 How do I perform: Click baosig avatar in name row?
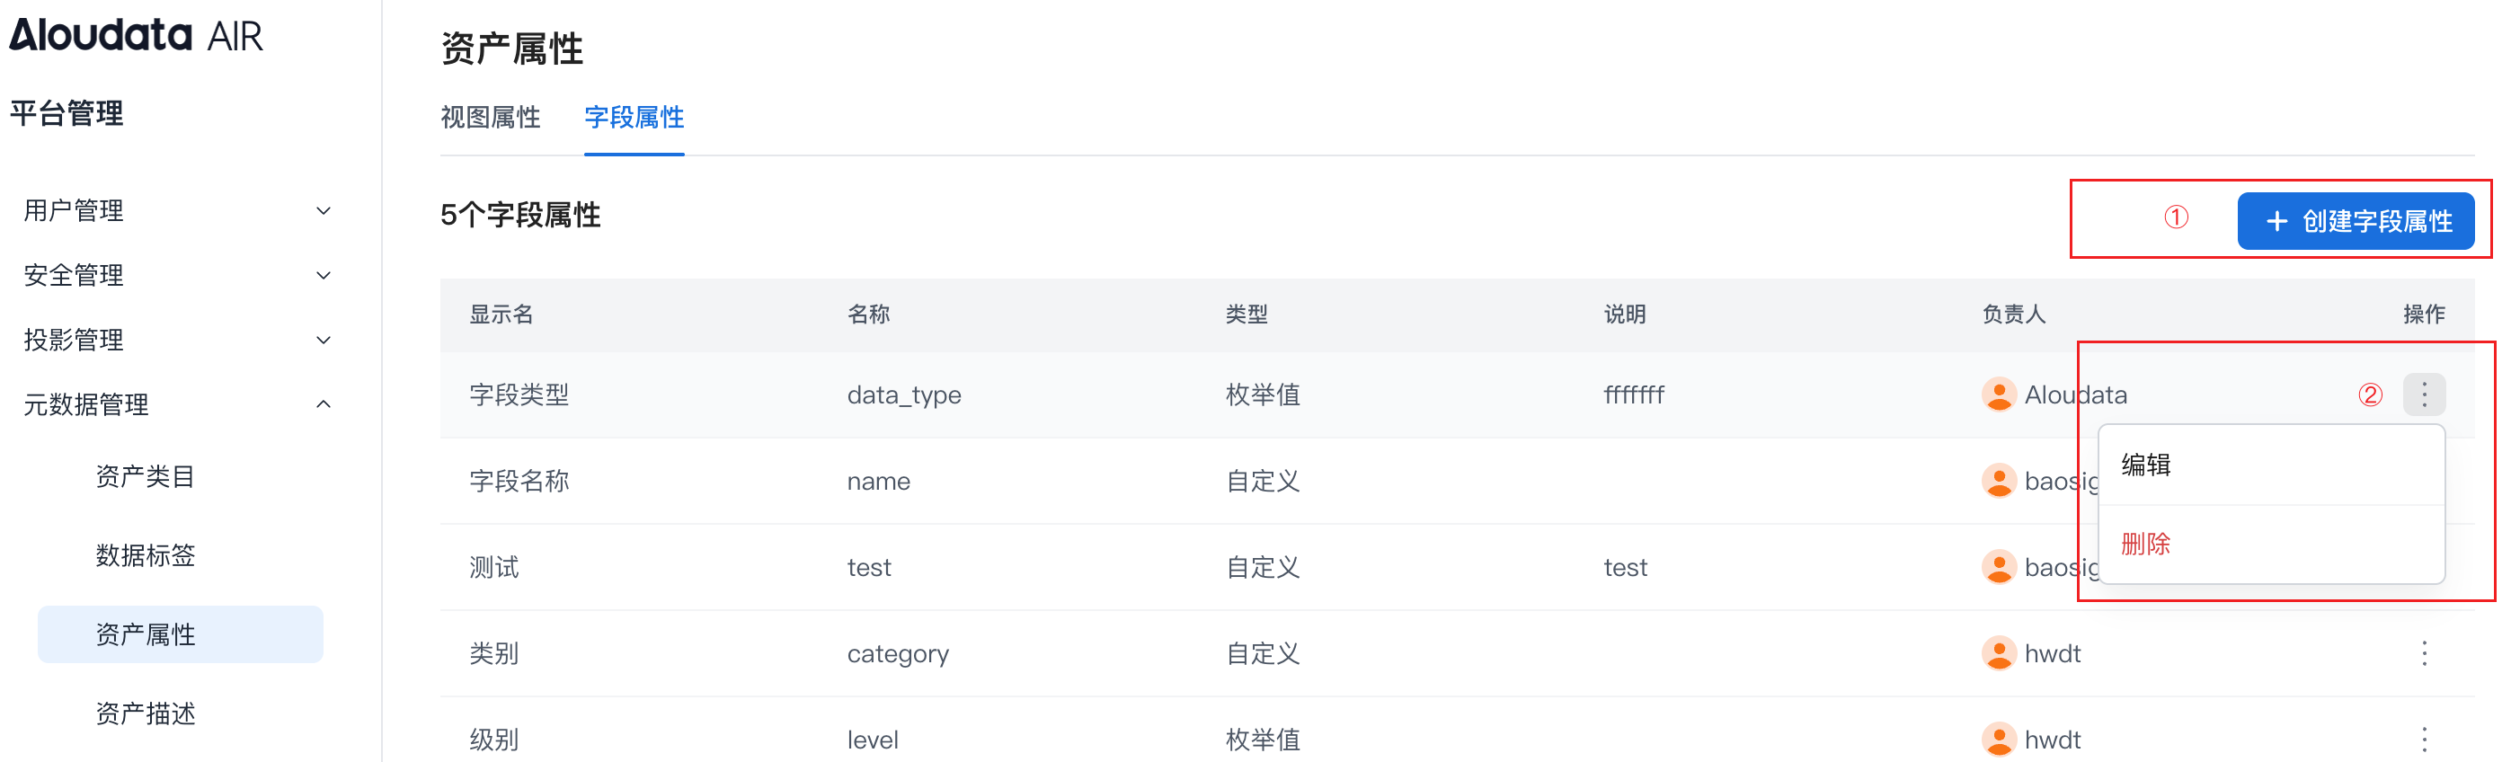(x=1998, y=481)
